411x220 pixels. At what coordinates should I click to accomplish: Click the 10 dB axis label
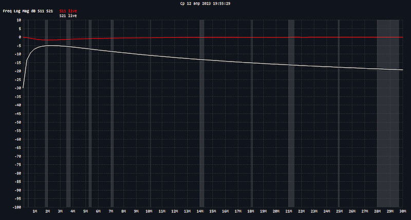18,21
